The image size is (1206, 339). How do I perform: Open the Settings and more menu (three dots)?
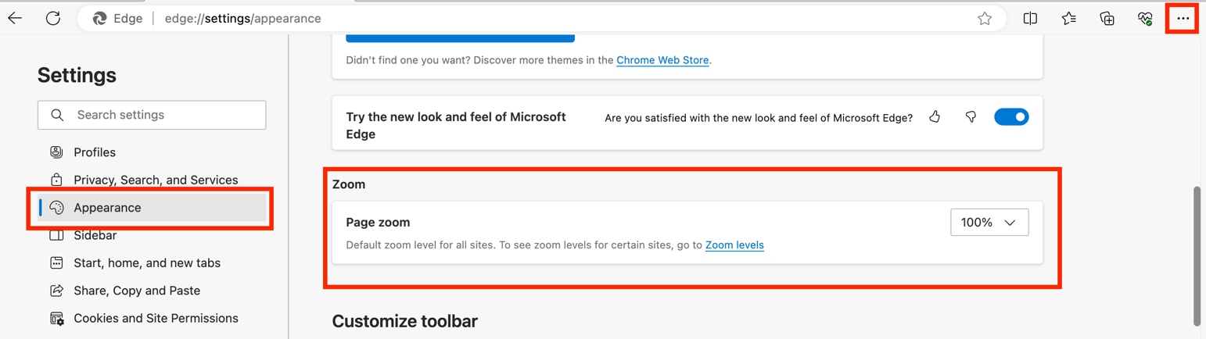click(x=1183, y=19)
